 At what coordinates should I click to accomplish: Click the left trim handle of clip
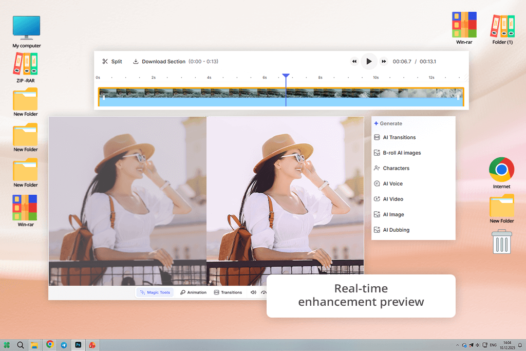tap(104, 98)
